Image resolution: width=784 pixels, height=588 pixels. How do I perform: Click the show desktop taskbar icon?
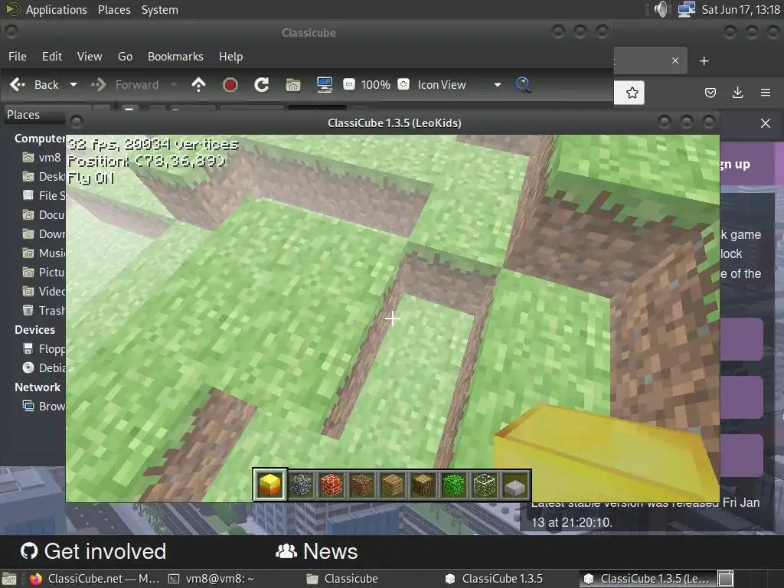tap(9, 579)
